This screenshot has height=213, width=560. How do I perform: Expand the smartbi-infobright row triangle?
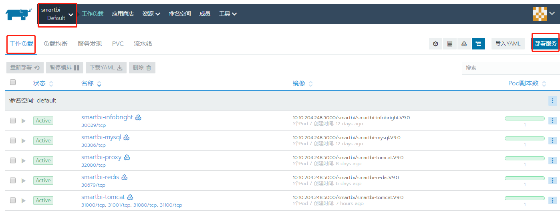pyautogui.click(x=24, y=120)
